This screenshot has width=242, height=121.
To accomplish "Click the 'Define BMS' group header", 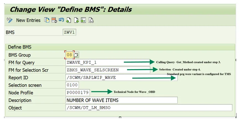I will [20, 47].
